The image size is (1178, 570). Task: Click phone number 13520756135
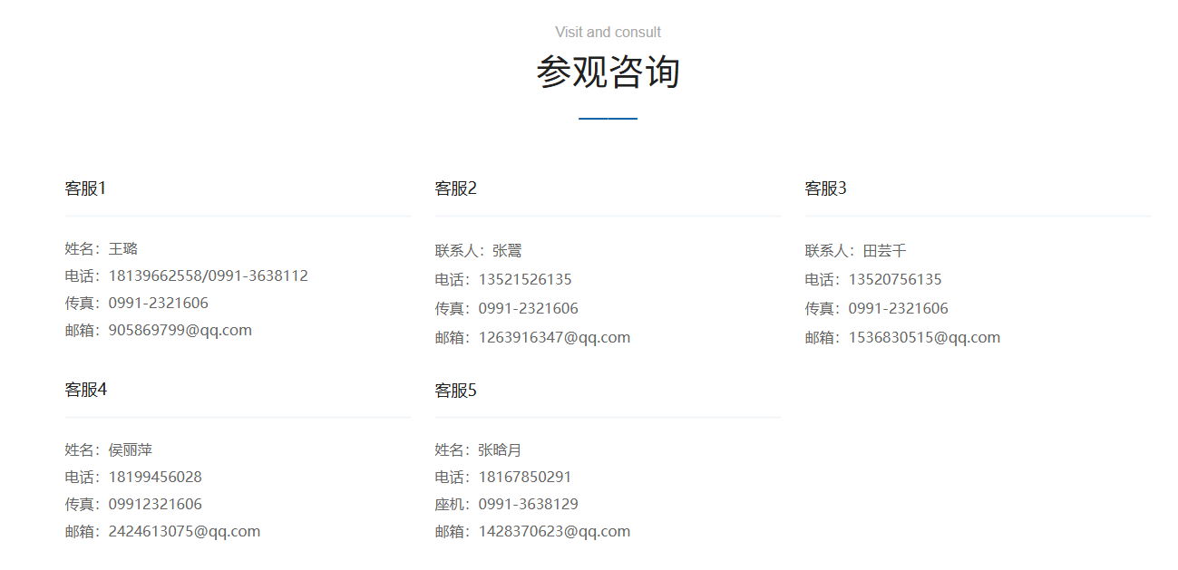(x=895, y=279)
